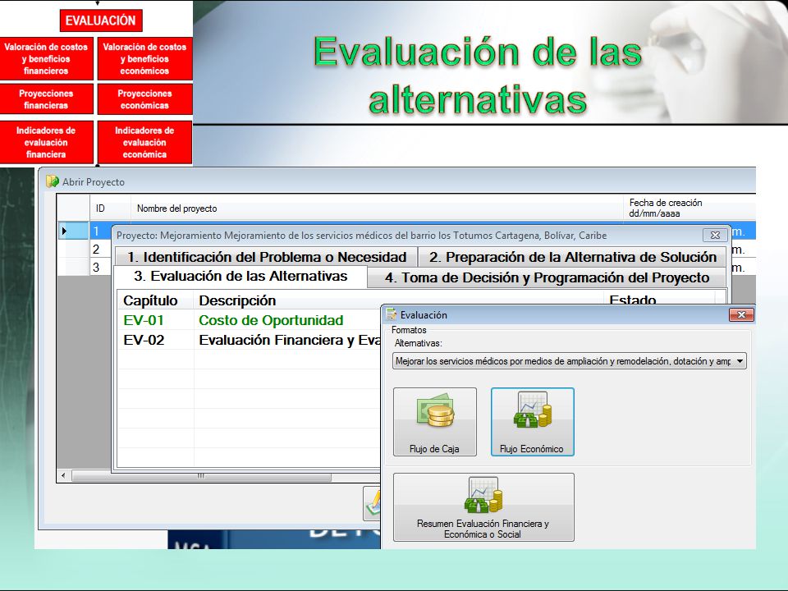This screenshot has width=788, height=591.
Task: Click Valoración de costos y beneficios económicos
Action: point(144,59)
